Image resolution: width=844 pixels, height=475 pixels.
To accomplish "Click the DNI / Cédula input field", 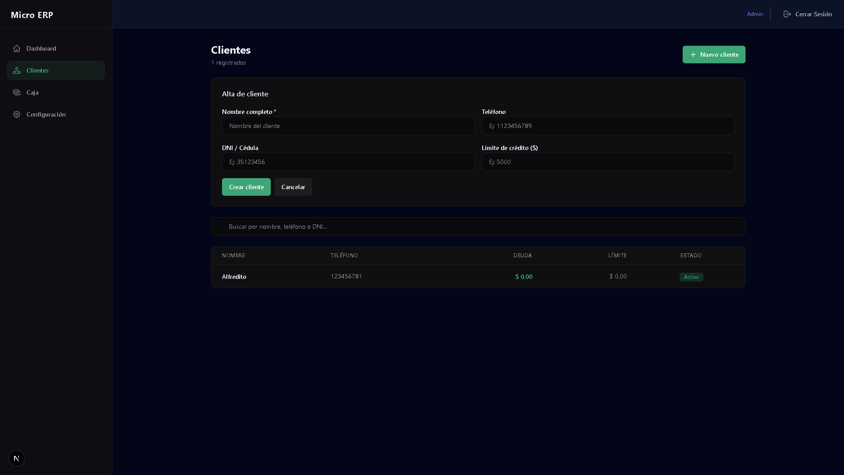I will tap(348, 162).
